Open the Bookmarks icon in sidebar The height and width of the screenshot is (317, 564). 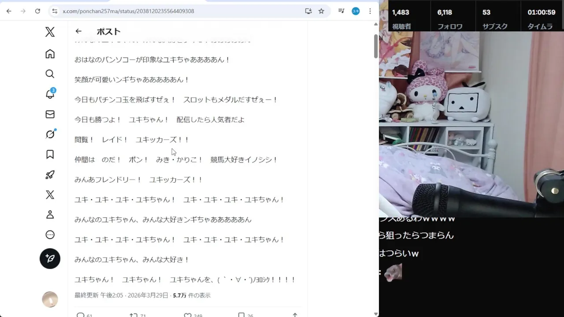(50, 155)
